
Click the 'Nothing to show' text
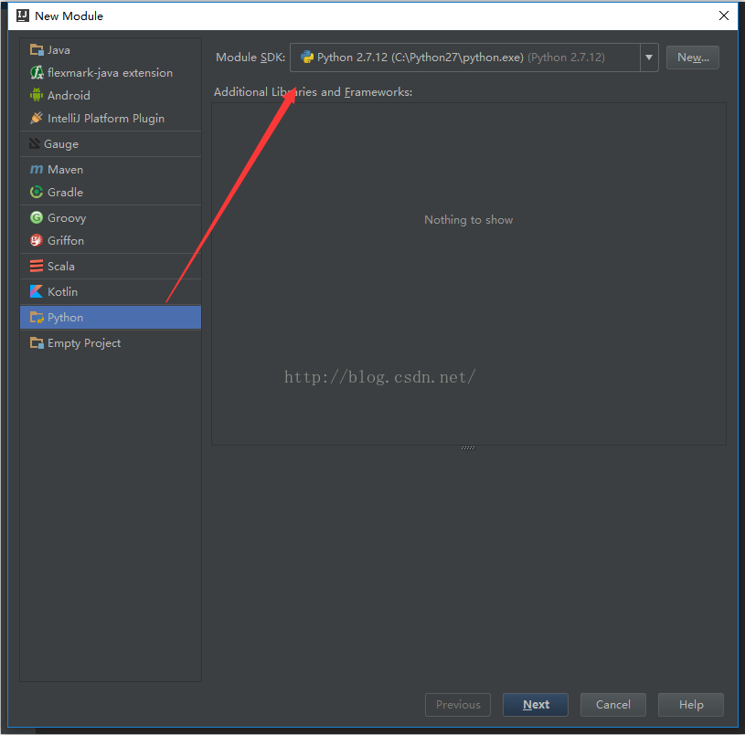pyautogui.click(x=468, y=220)
